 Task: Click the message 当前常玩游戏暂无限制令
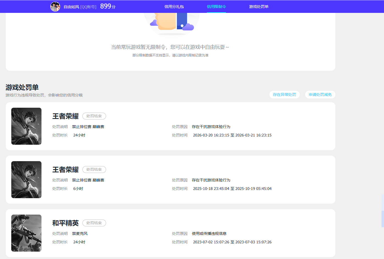pyautogui.click(x=138, y=47)
